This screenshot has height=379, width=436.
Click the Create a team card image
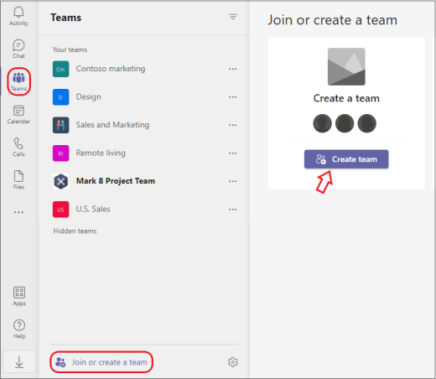[346, 66]
